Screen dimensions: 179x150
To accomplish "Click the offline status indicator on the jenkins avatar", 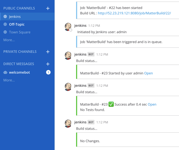I will (71, 30).
